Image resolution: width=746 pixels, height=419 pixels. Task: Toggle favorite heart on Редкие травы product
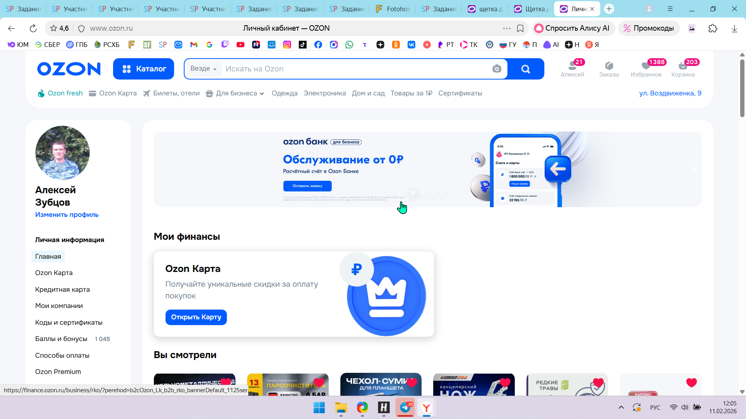tap(598, 383)
